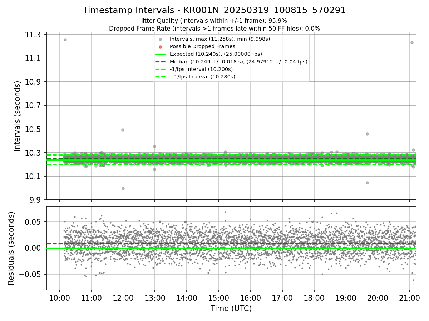429x321 pixels.
Task: Click the plot title 'Timestamp Intervals - KR001N_20250319_100815_570291'
Action: pos(214,10)
